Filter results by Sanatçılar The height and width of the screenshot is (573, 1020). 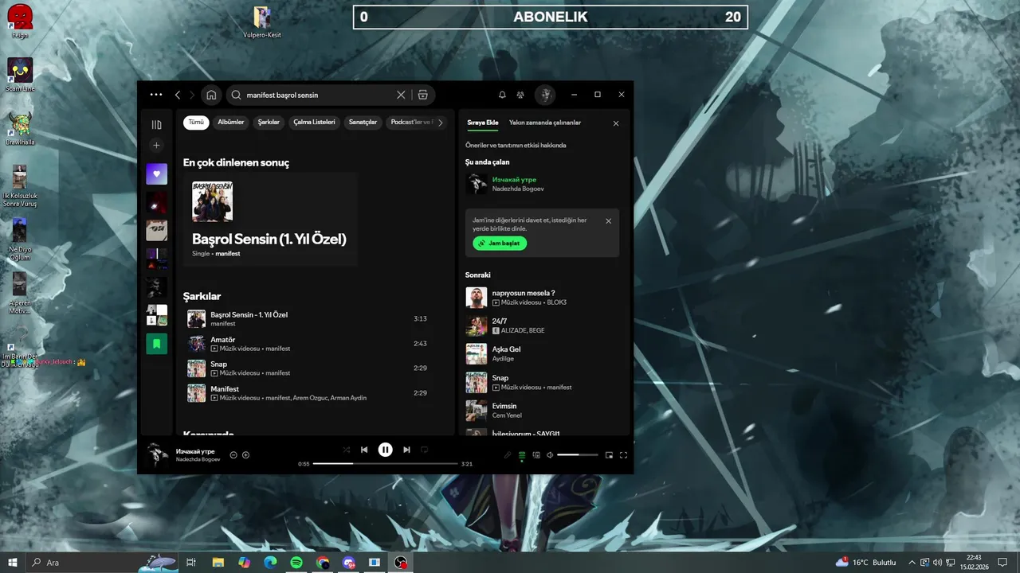coord(363,123)
